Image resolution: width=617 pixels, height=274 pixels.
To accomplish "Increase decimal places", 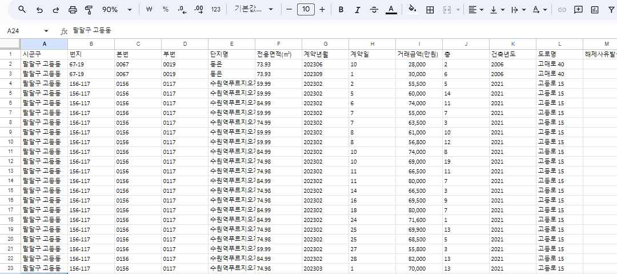I will 199,10.
